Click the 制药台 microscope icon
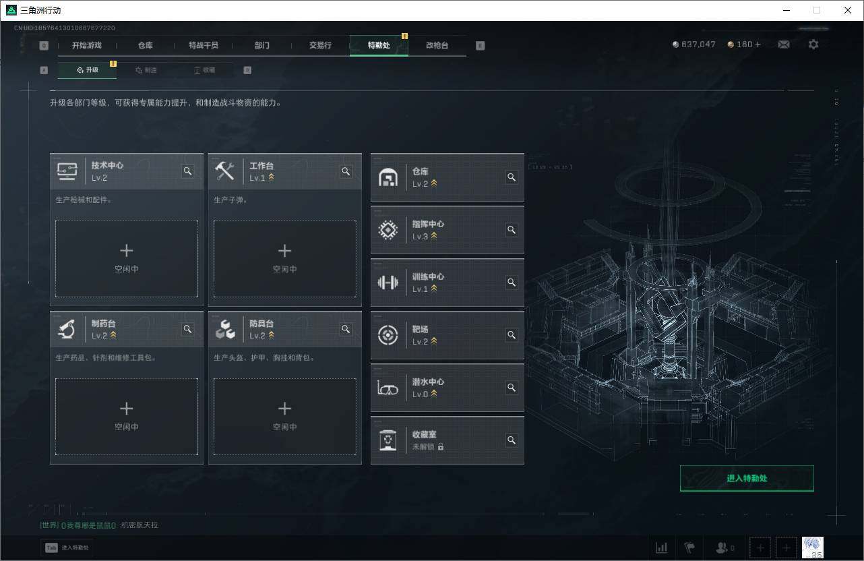864x561 pixels. tap(67, 329)
